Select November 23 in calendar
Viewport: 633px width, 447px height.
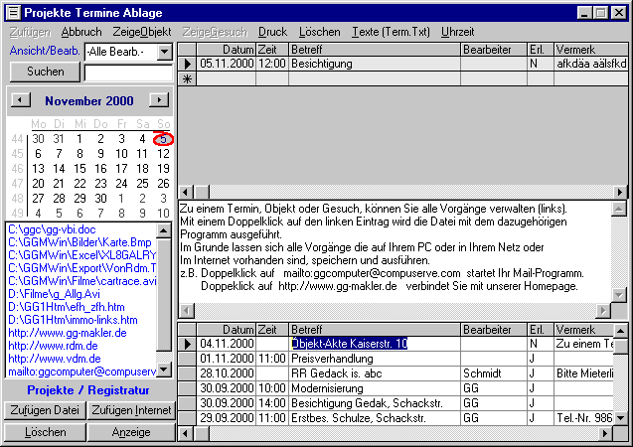(x=100, y=184)
